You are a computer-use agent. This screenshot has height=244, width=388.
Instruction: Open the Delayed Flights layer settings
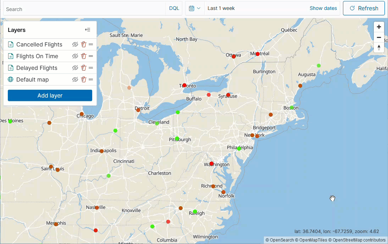(x=37, y=68)
